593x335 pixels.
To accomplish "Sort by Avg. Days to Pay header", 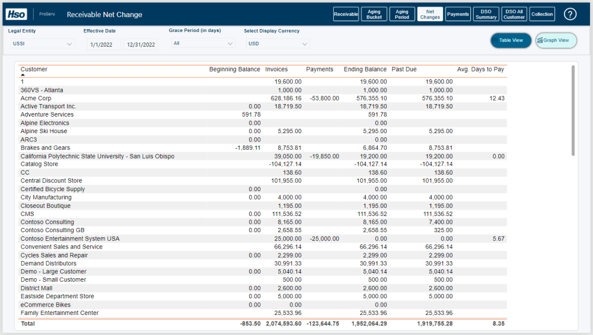I will pos(480,69).
